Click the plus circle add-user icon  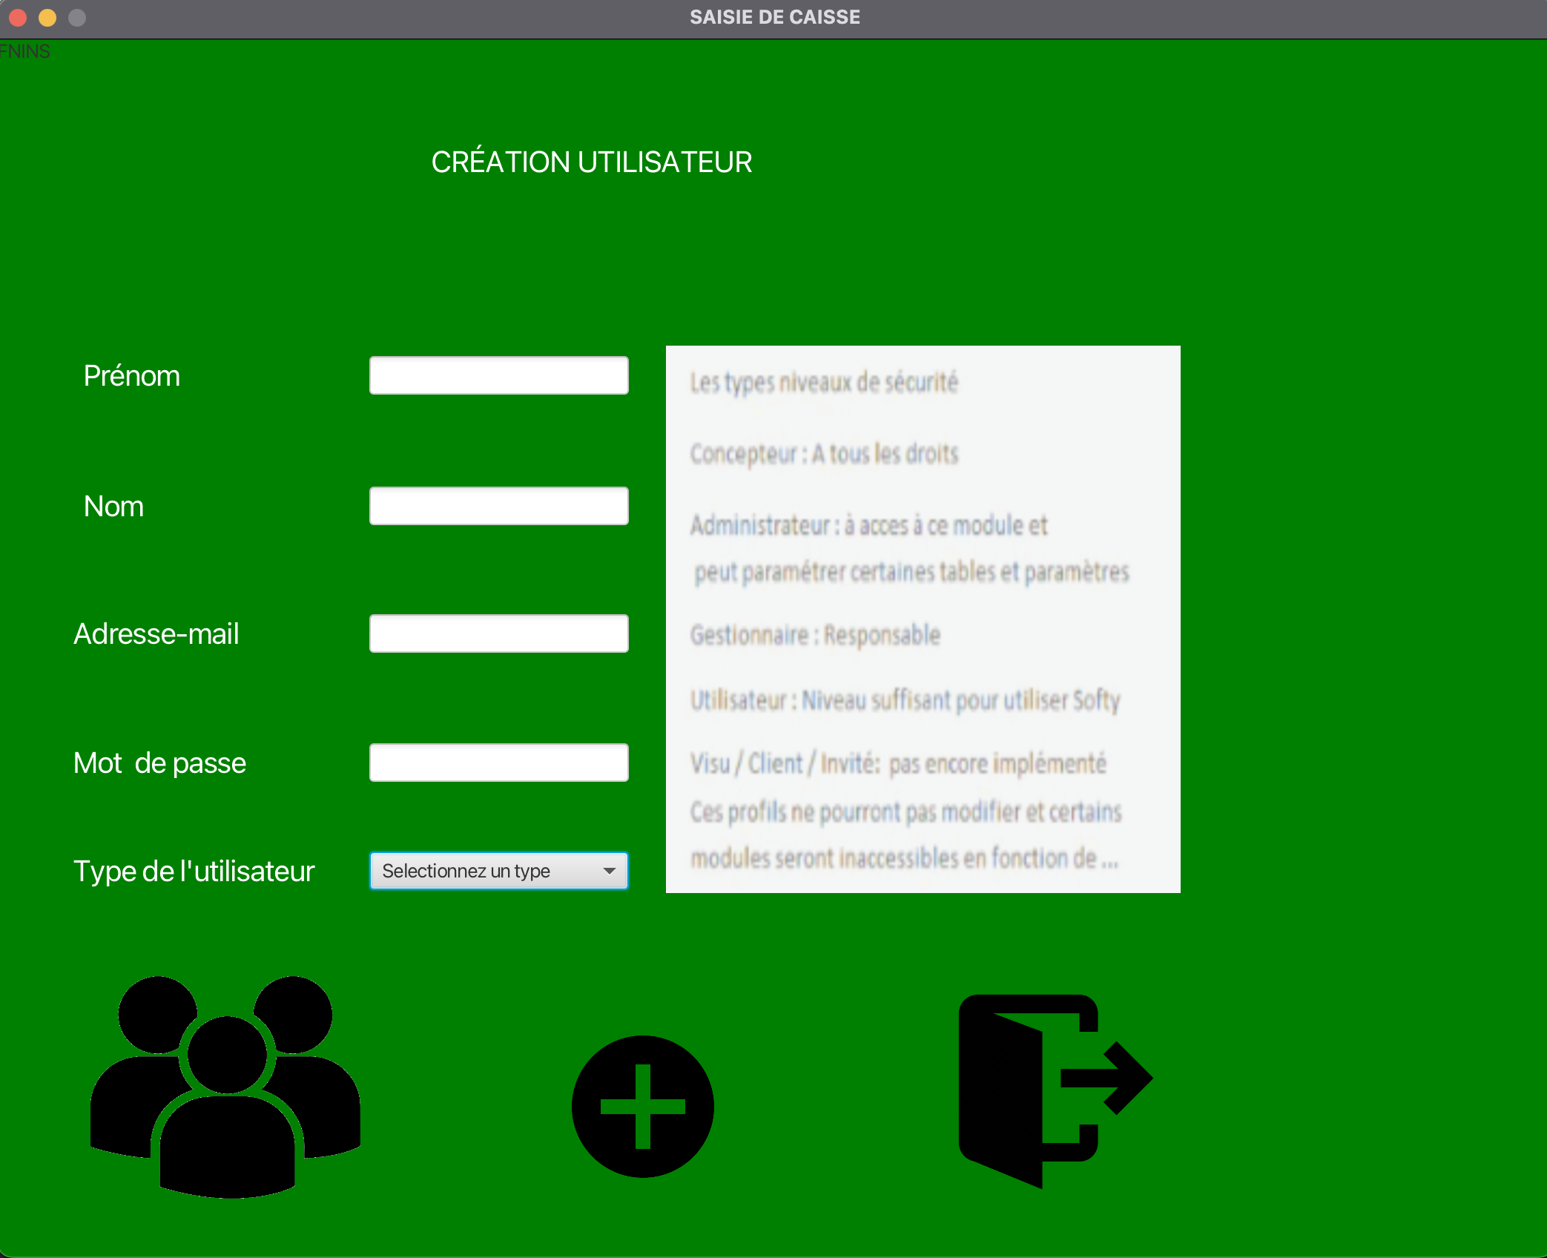pos(642,1106)
